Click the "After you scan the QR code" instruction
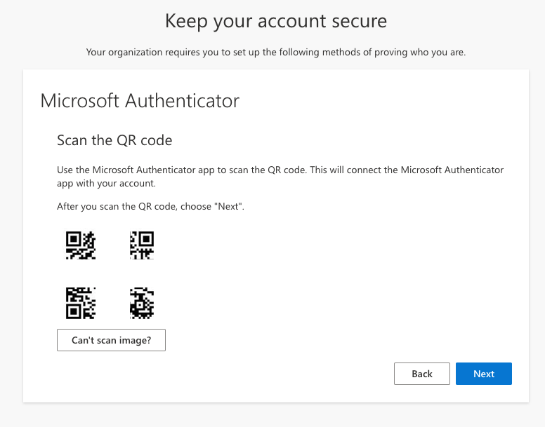 150,207
